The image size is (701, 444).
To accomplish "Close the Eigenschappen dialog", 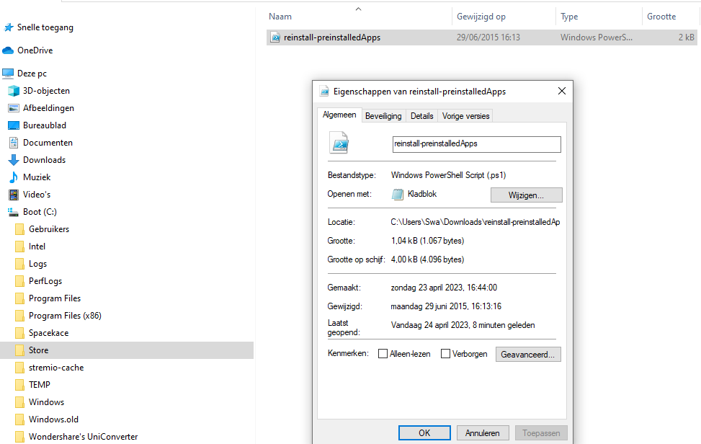I will (561, 92).
